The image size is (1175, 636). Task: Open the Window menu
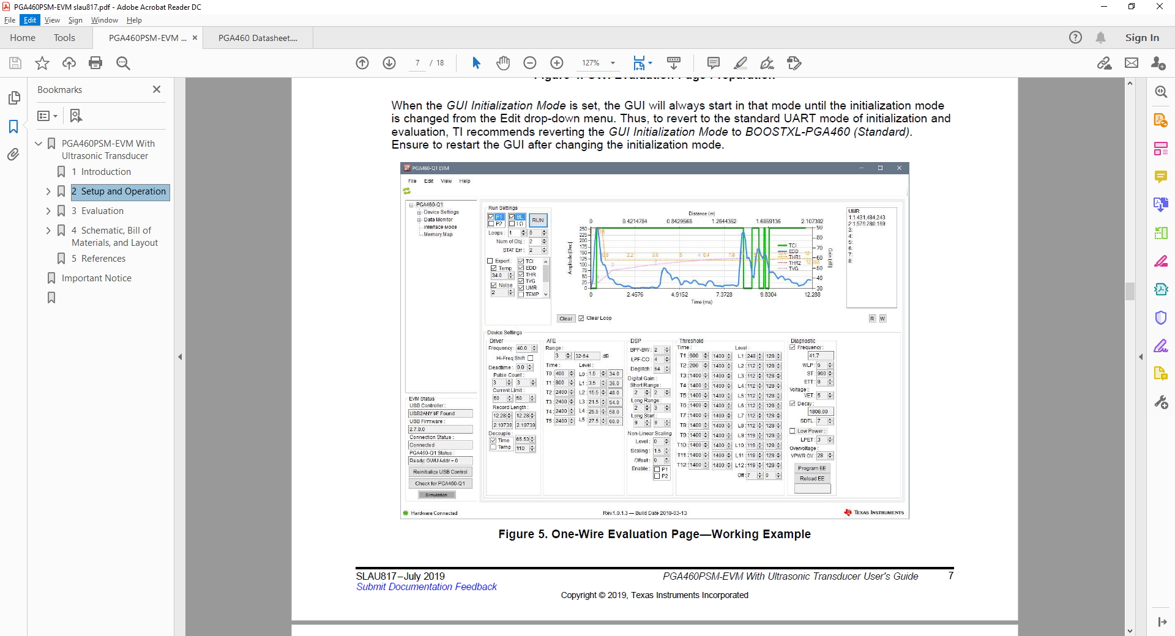(104, 20)
